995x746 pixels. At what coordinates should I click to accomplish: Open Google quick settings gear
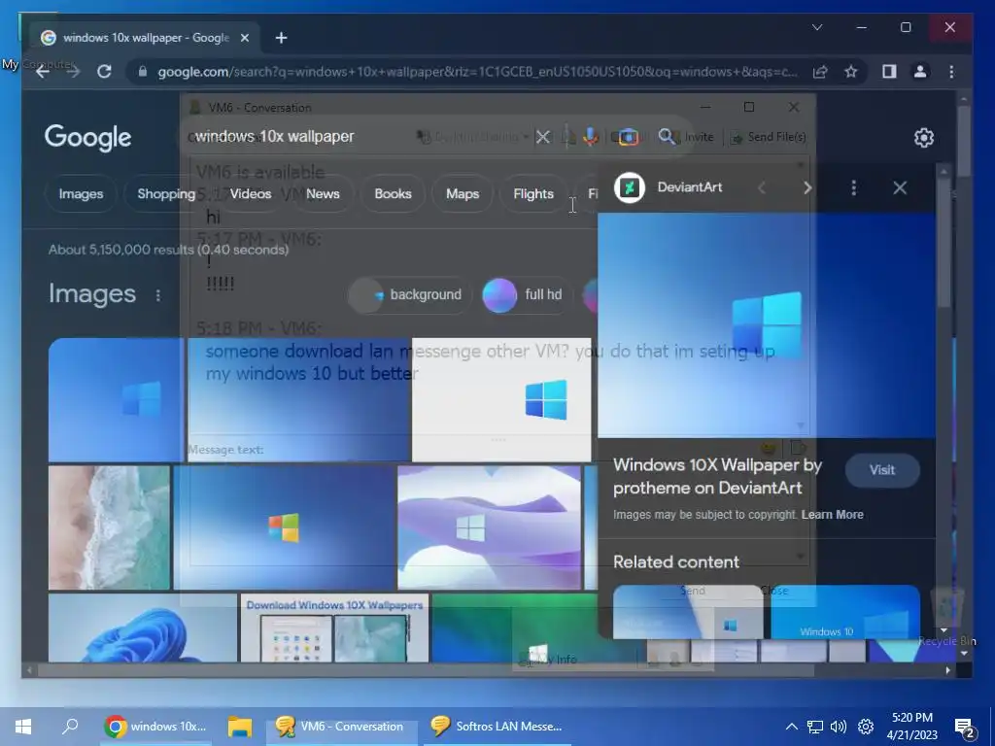[924, 138]
